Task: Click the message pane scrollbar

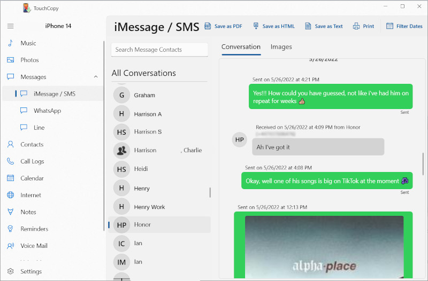Action: (x=423, y=164)
